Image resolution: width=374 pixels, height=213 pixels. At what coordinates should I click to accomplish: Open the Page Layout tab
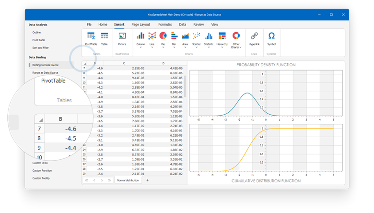pos(140,24)
